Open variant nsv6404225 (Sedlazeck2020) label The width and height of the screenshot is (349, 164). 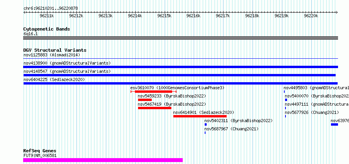(x=54, y=79)
